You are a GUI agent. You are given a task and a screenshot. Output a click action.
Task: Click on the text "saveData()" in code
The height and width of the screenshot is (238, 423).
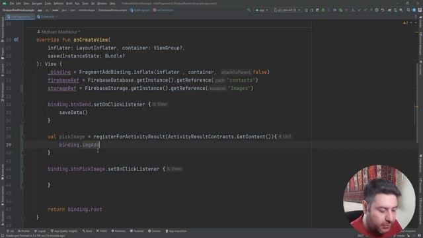(73, 112)
